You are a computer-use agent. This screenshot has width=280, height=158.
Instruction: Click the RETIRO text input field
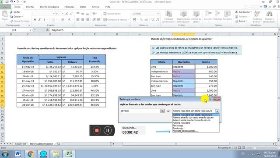click(140, 111)
